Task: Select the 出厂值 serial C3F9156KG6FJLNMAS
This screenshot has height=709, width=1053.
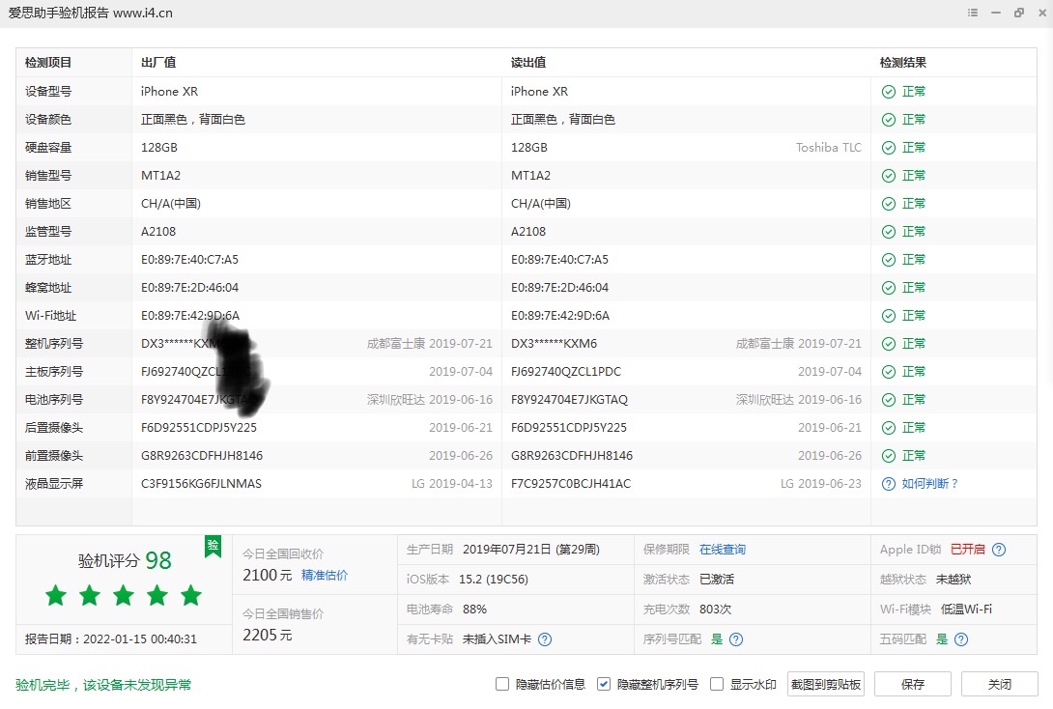Action: pyautogui.click(x=202, y=484)
